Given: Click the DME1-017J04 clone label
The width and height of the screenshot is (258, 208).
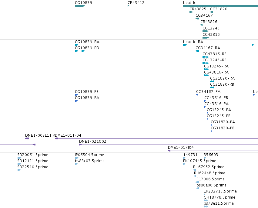Looking at the screenshot, I should tap(181, 148).
